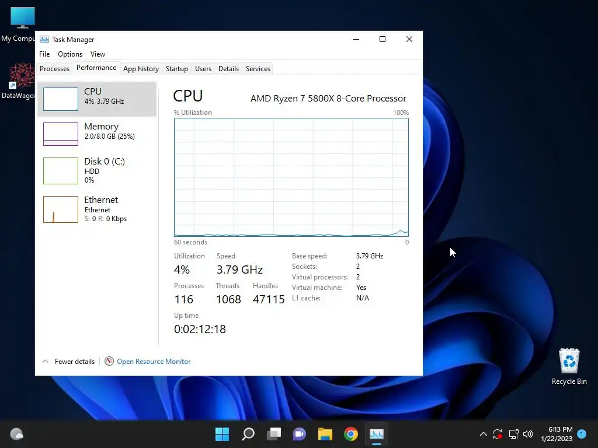This screenshot has width=598, height=448.
Task: Select the Ethernet throughput thumbnail
Action: pos(61,209)
